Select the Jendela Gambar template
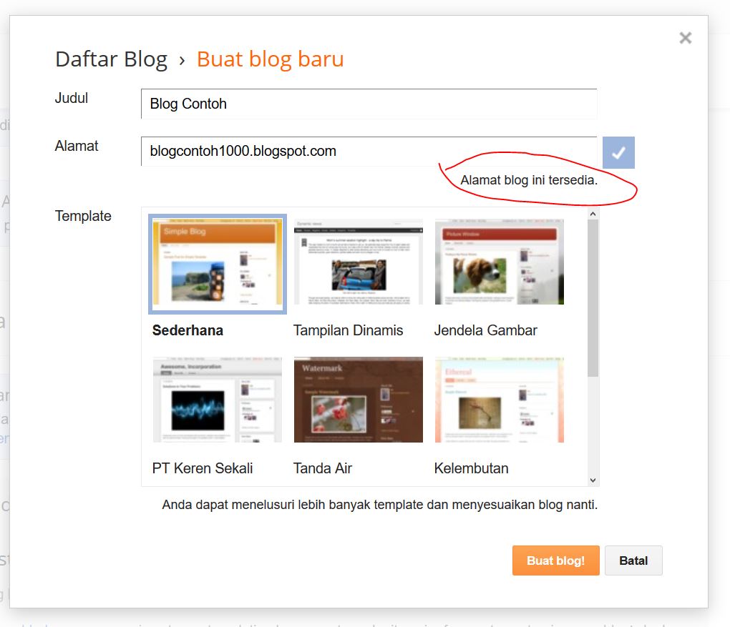730x627 pixels. pyautogui.click(x=499, y=263)
